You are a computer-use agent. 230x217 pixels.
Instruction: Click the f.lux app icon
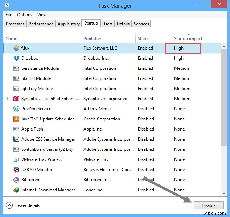pyautogui.click(x=16, y=48)
